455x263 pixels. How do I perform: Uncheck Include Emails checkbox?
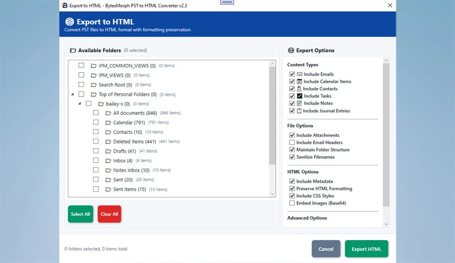[x=292, y=74]
